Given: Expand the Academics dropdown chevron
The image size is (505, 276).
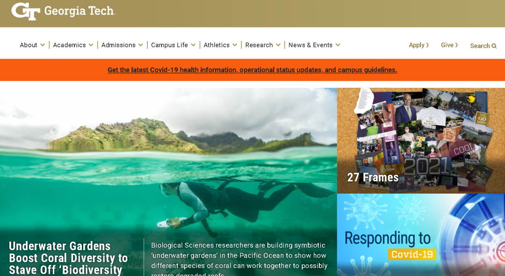Looking at the screenshot, I should click(x=91, y=45).
